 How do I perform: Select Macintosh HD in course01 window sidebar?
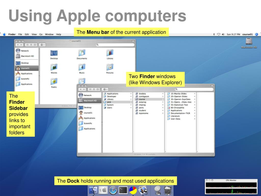pos(27,56)
